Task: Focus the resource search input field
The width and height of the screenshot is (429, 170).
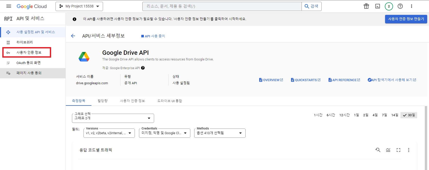Action: [x=222, y=6]
